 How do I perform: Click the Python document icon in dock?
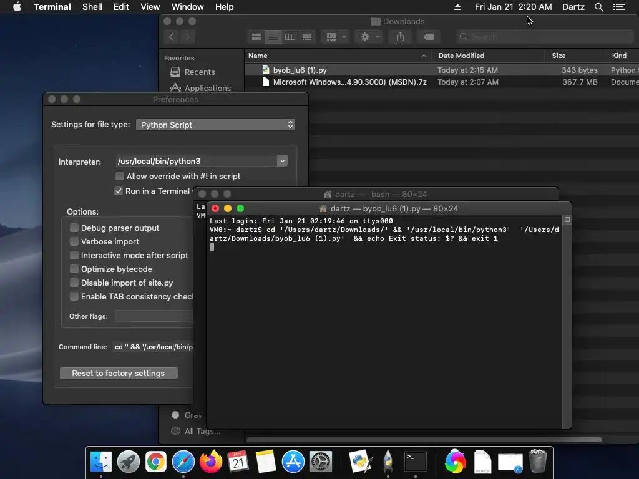click(483, 462)
